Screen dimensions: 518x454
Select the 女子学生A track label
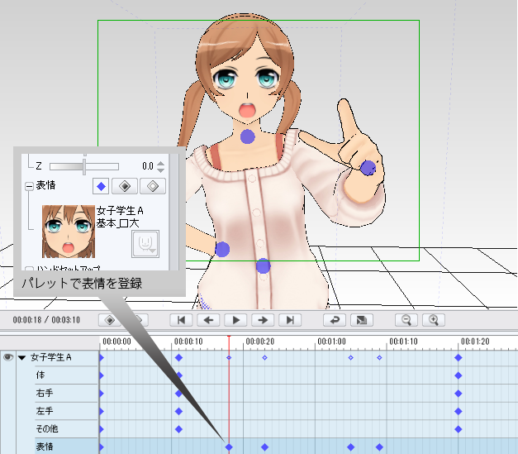click(51, 357)
